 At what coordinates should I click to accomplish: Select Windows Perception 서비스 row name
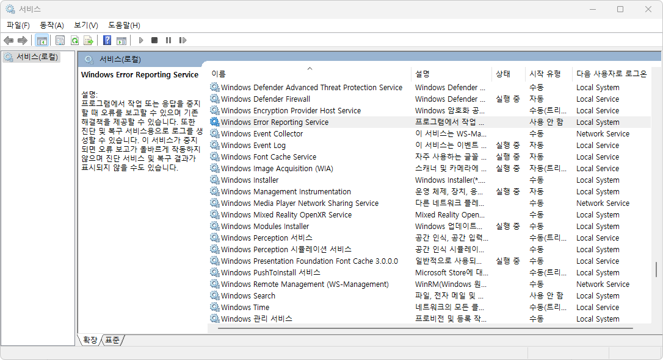click(267, 238)
